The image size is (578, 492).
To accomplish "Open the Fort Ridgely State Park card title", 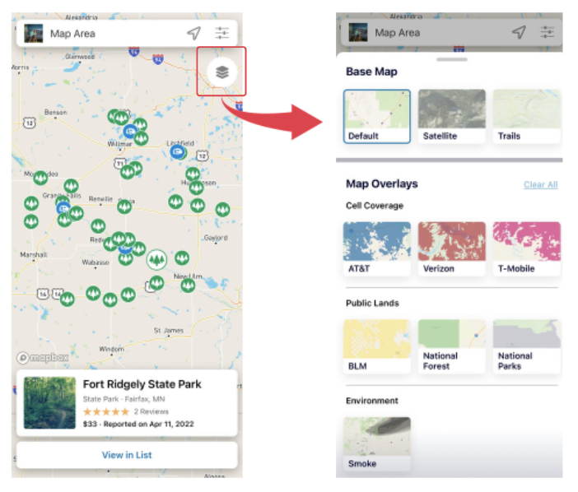I will (142, 384).
